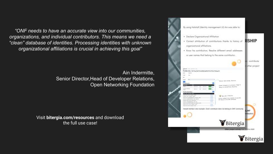Image resolution: width=273 pixels, height=154 pixels.
Task: Click the solid orange circle above Profile info
Action: click(x=234, y=64)
